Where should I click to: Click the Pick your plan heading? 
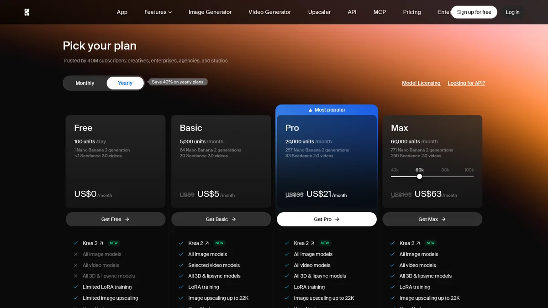(x=100, y=46)
